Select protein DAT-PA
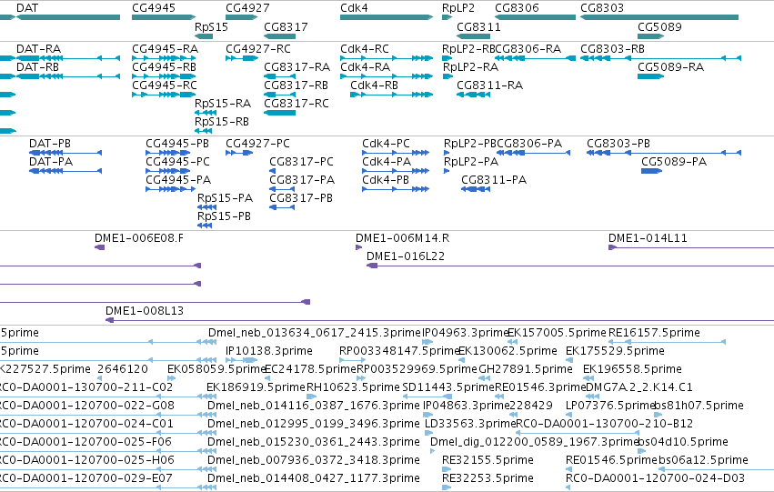 (x=65, y=171)
